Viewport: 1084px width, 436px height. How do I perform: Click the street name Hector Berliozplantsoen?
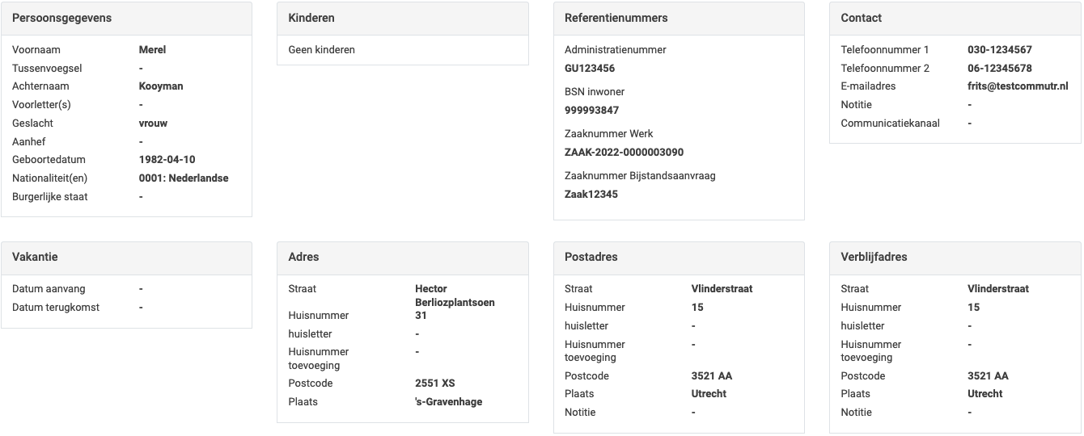pos(454,296)
